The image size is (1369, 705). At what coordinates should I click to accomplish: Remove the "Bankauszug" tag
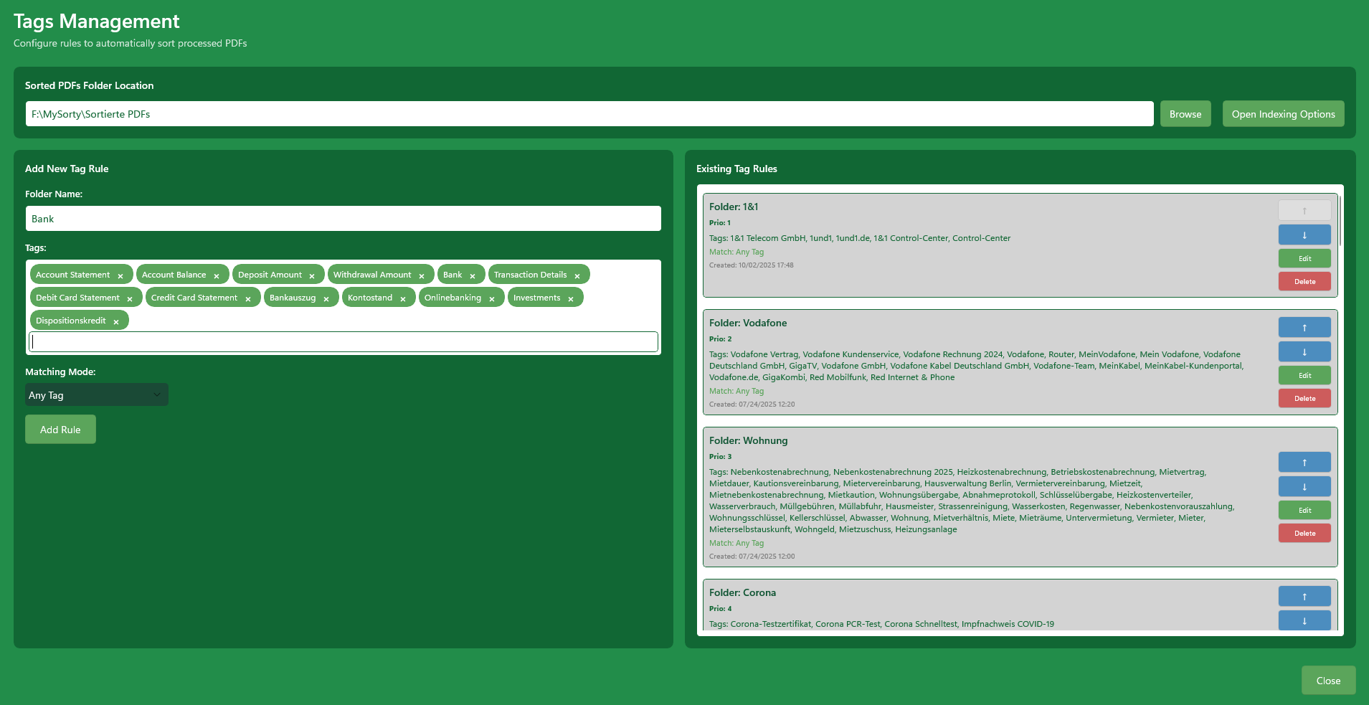point(326,297)
